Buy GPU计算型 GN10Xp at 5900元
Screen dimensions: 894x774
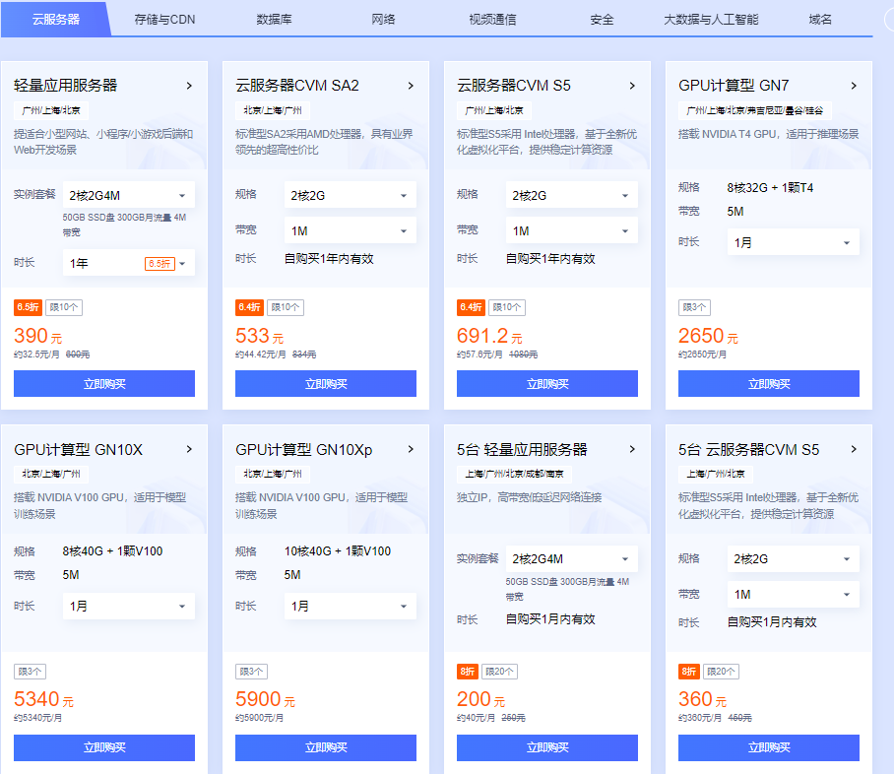click(x=326, y=747)
